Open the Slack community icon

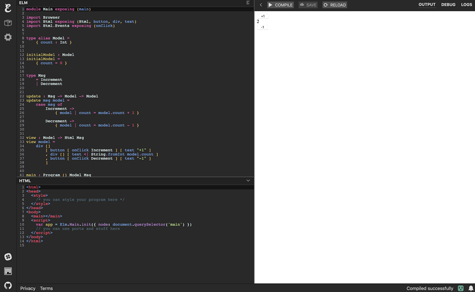point(8,257)
